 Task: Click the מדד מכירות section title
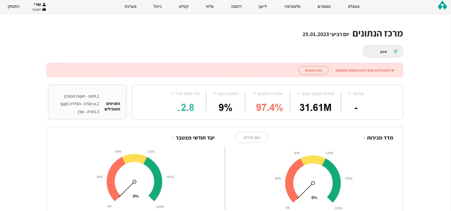pyautogui.click(x=380, y=138)
